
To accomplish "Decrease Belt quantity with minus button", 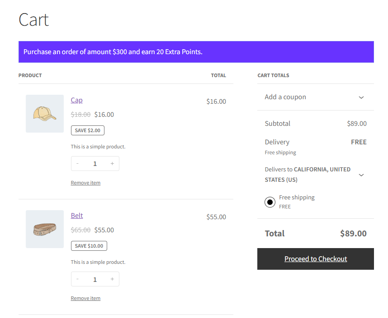I will [78, 279].
